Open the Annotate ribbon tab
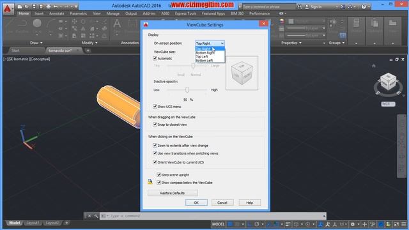 [57, 13]
